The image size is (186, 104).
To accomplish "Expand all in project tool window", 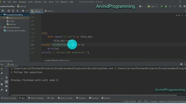I will click(13, 11).
